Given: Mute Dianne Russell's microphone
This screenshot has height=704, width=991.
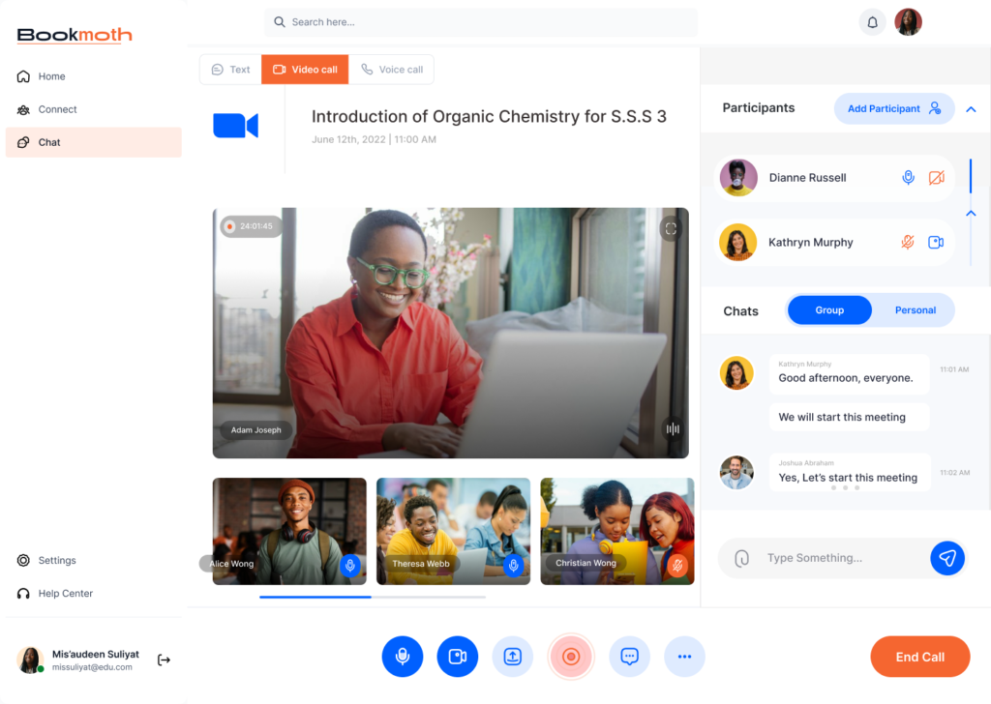Looking at the screenshot, I should click(908, 178).
